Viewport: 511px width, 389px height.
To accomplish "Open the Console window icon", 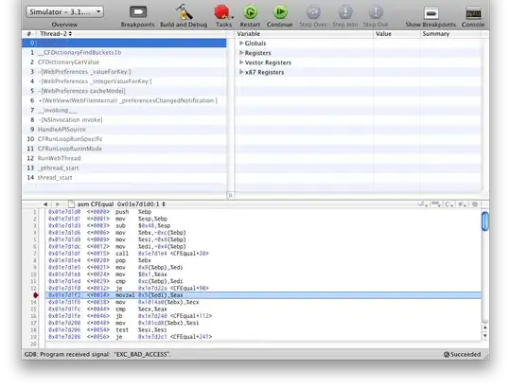I will (x=473, y=13).
